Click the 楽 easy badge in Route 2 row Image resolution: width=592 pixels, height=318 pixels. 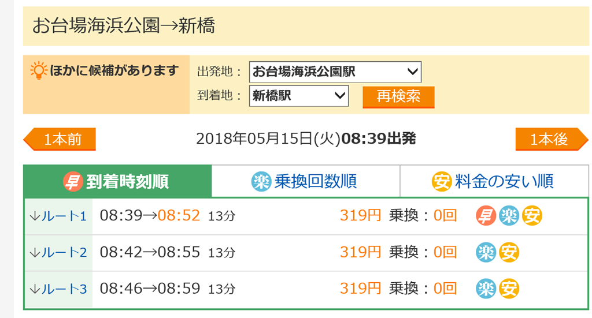[486, 252]
